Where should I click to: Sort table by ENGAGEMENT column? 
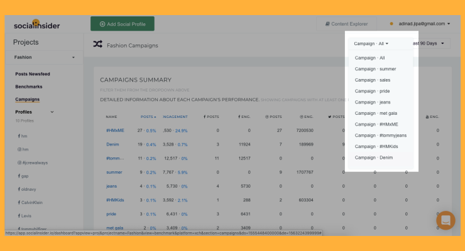click(175, 117)
